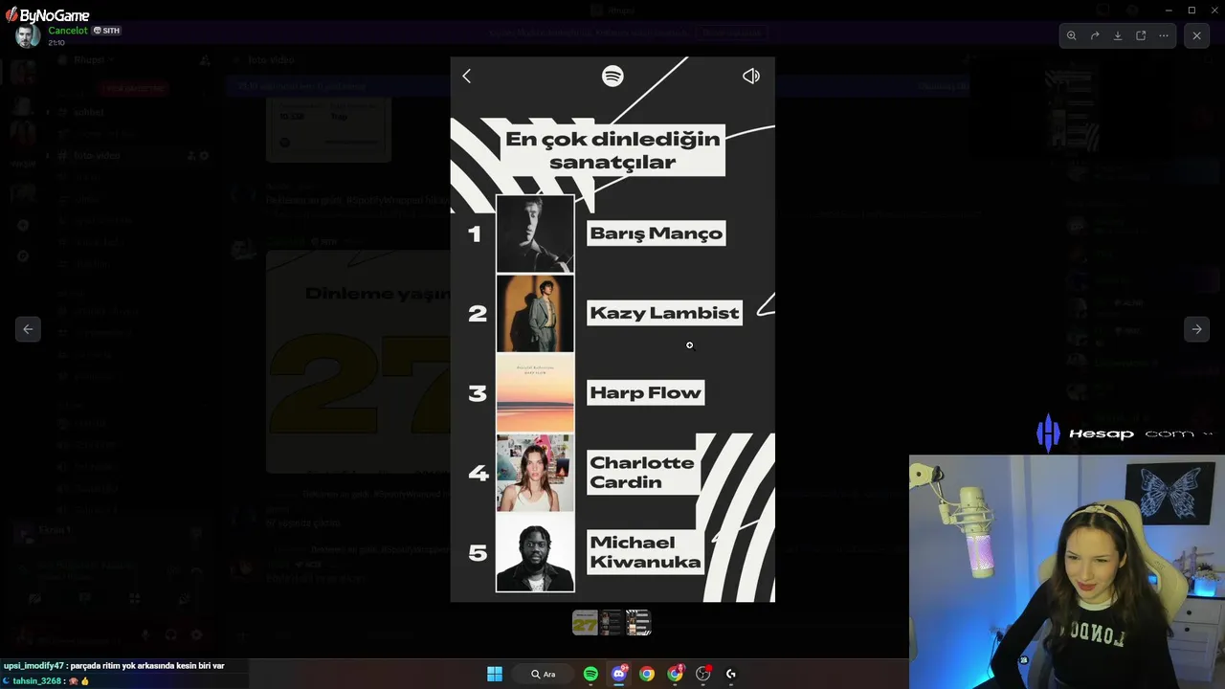1225x689 pixels.
Task: Click Kazy Lambist's artist photo
Action: (535, 314)
